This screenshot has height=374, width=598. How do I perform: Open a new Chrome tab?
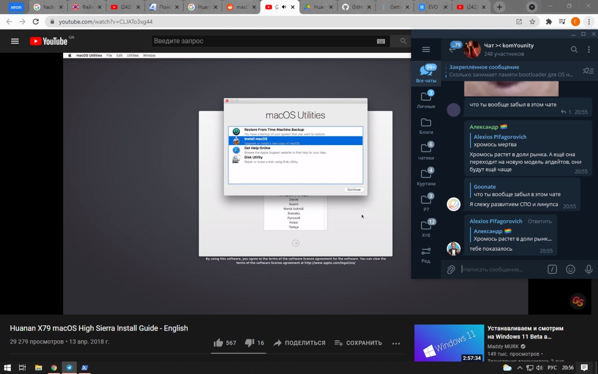[499, 7]
